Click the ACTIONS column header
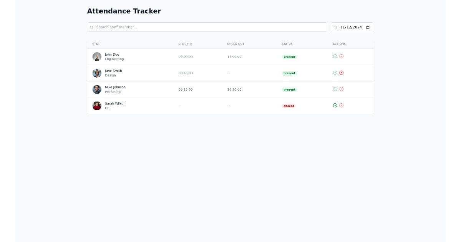Viewport: 461px width, 242px height. tap(339, 44)
